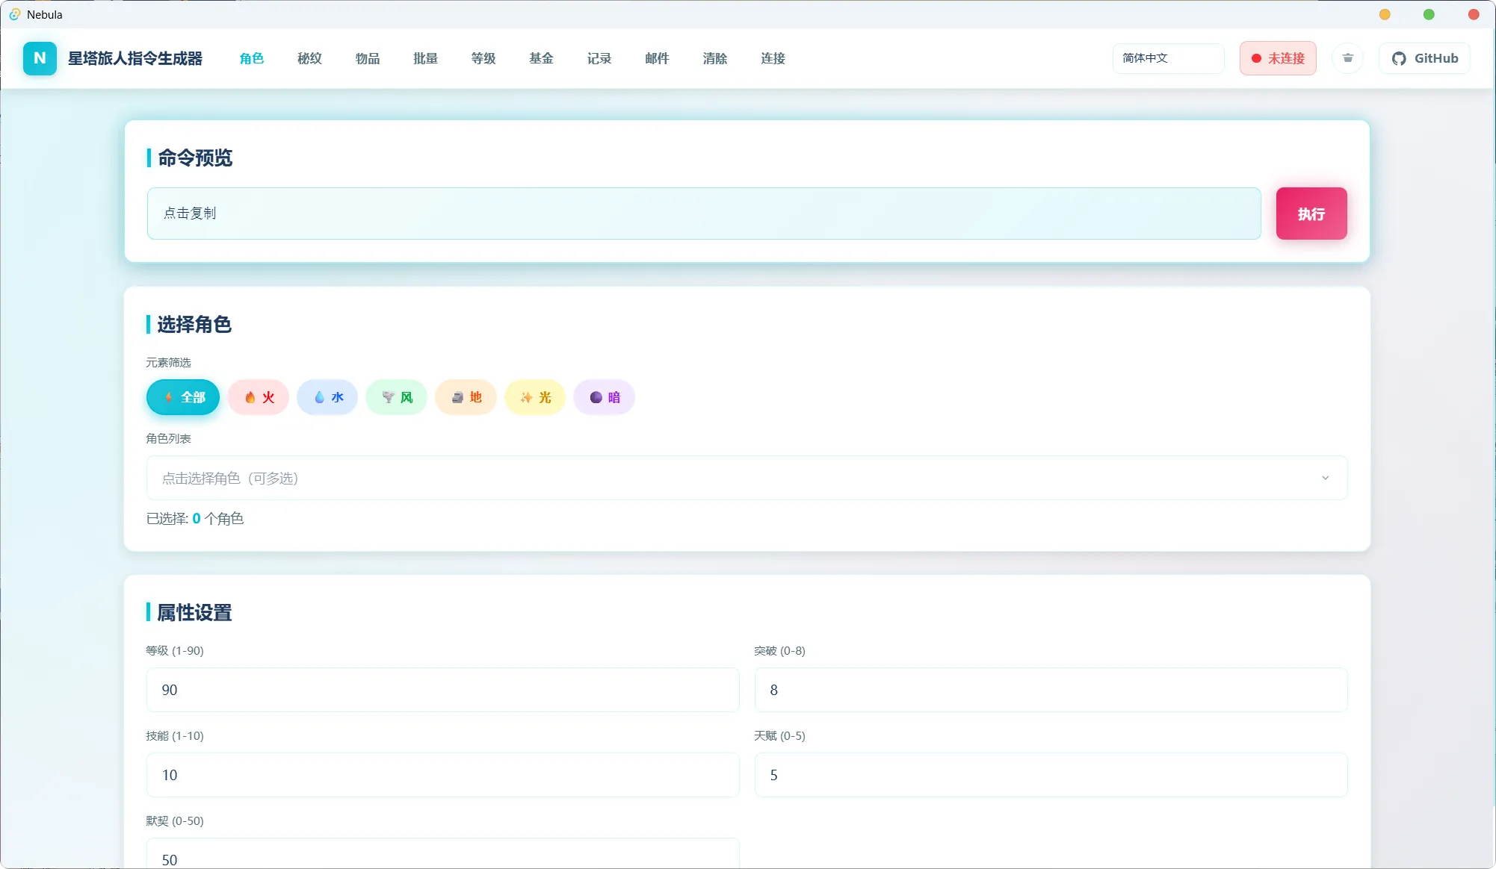Filter roles by the light element

(x=535, y=397)
